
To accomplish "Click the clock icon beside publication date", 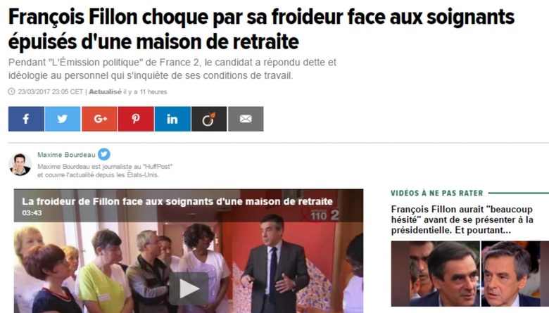I will point(11,91).
